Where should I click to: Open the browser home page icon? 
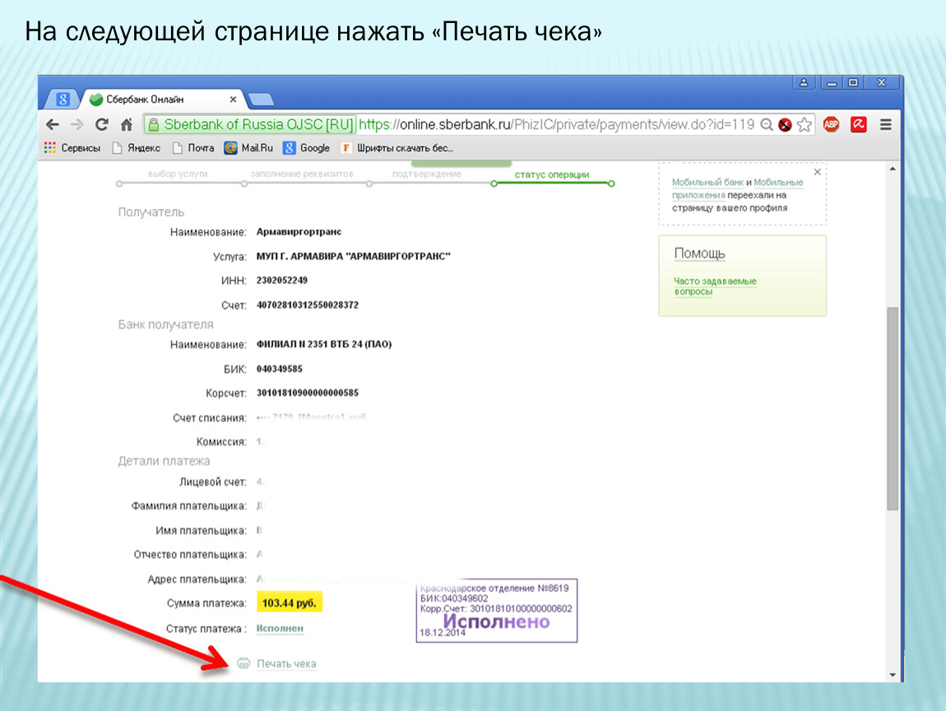point(126,124)
